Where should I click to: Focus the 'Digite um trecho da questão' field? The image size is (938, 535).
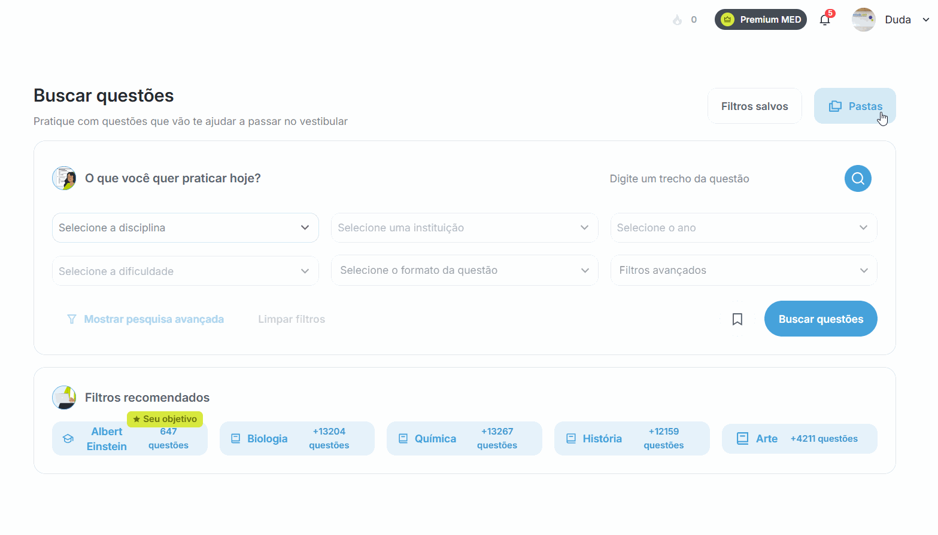[x=721, y=179]
